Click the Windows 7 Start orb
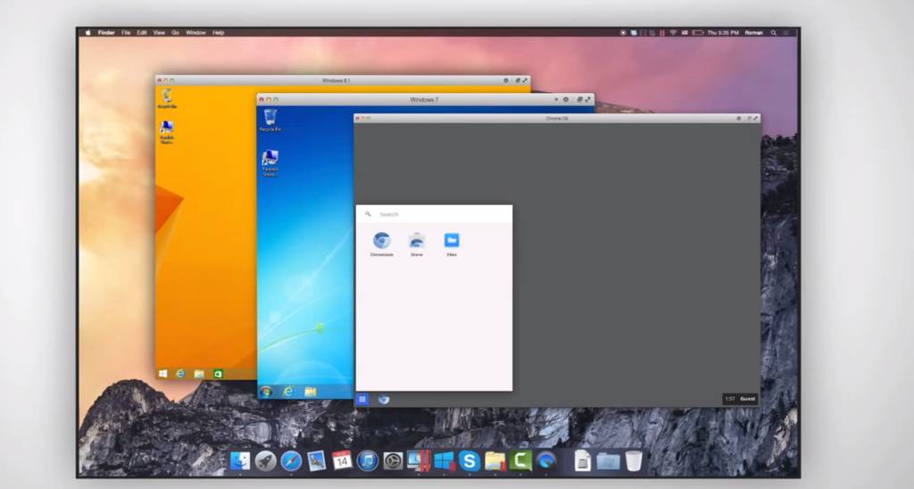 click(266, 392)
